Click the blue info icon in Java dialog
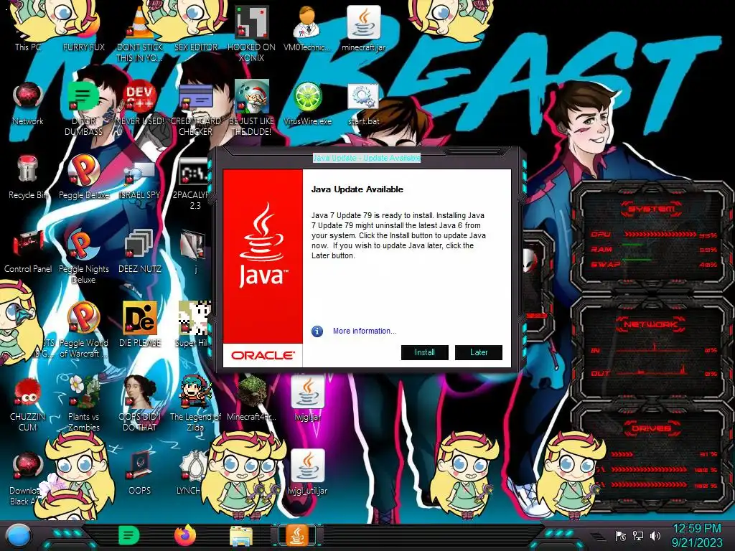Viewport: 735px width, 551px height. click(x=317, y=331)
